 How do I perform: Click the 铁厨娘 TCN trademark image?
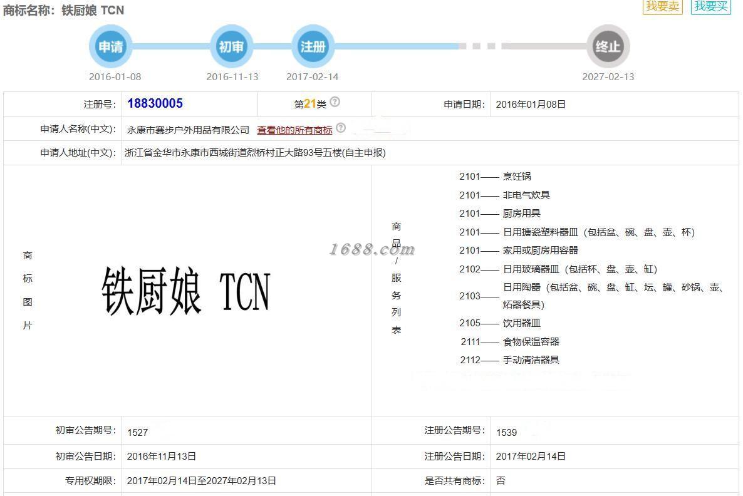[x=185, y=291]
